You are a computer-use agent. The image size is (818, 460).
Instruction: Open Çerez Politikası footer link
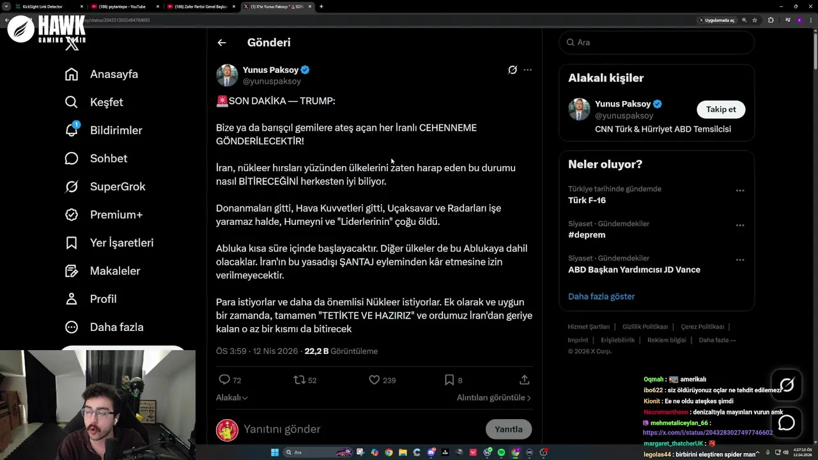pyautogui.click(x=702, y=326)
